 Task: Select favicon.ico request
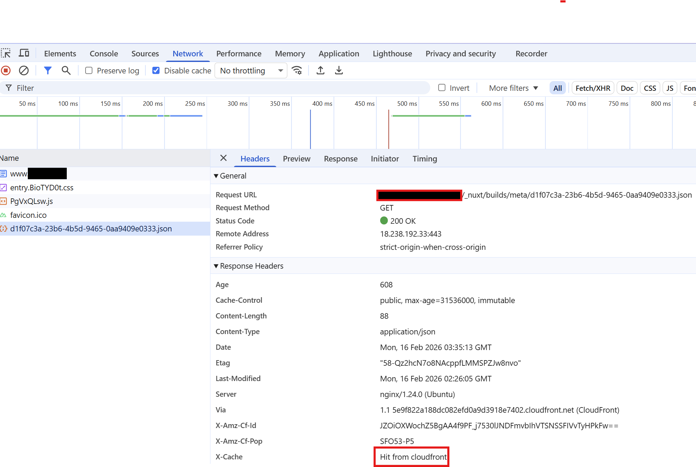tap(105, 215)
